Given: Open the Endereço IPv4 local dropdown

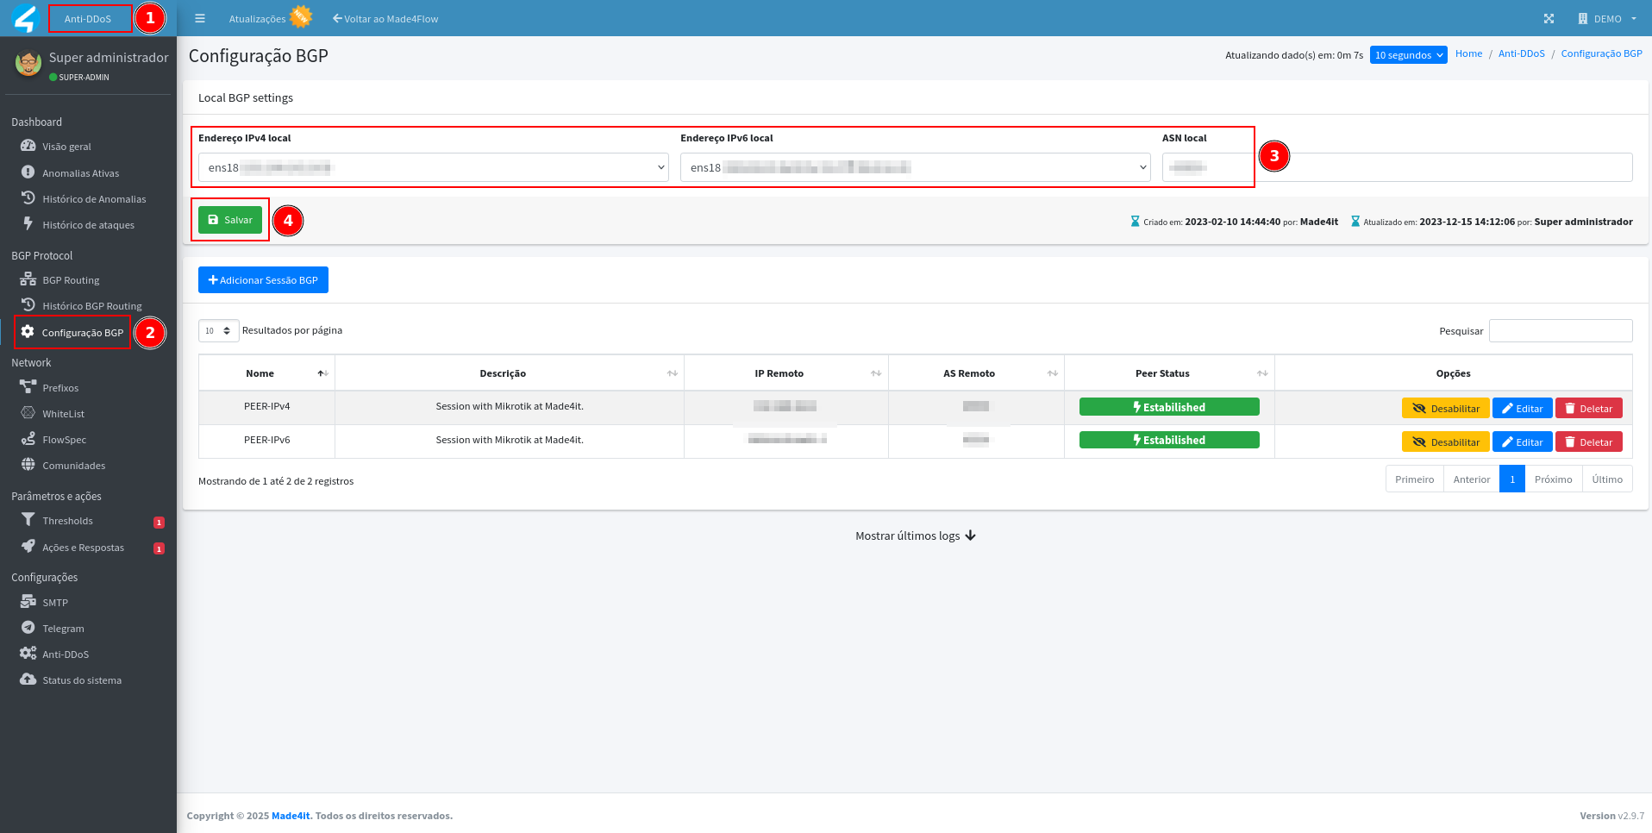Looking at the screenshot, I should (x=433, y=167).
